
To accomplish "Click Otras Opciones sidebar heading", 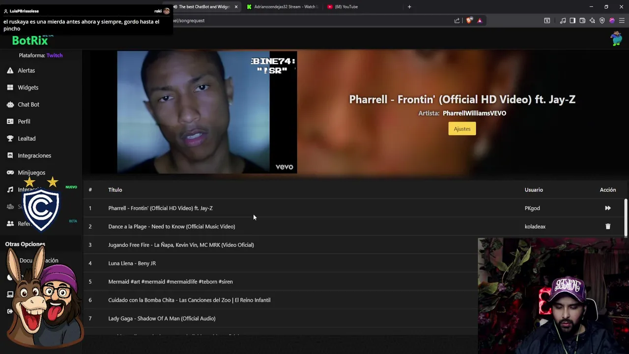I will click(25, 244).
